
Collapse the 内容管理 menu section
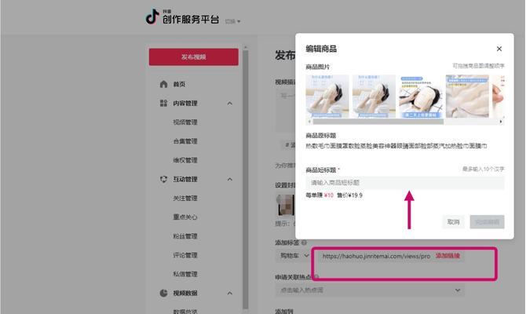[x=230, y=103]
